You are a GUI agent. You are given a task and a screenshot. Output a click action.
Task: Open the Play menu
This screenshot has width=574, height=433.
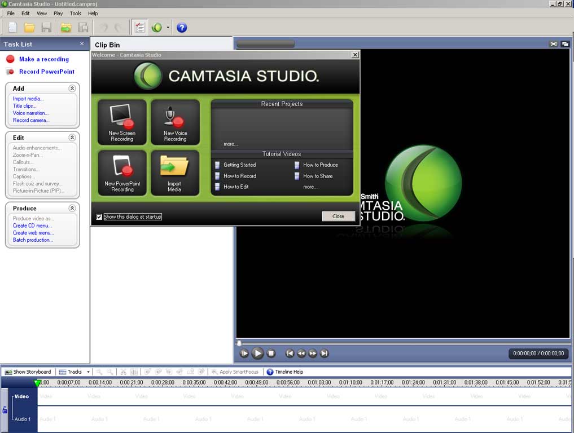(x=58, y=13)
